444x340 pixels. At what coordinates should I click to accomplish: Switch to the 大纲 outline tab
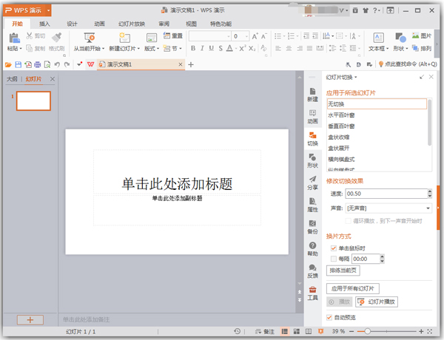(x=12, y=79)
